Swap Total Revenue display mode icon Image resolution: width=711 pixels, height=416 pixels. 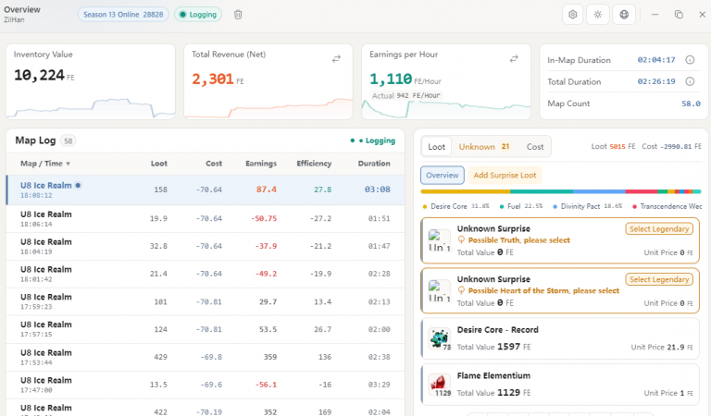[336, 59]
